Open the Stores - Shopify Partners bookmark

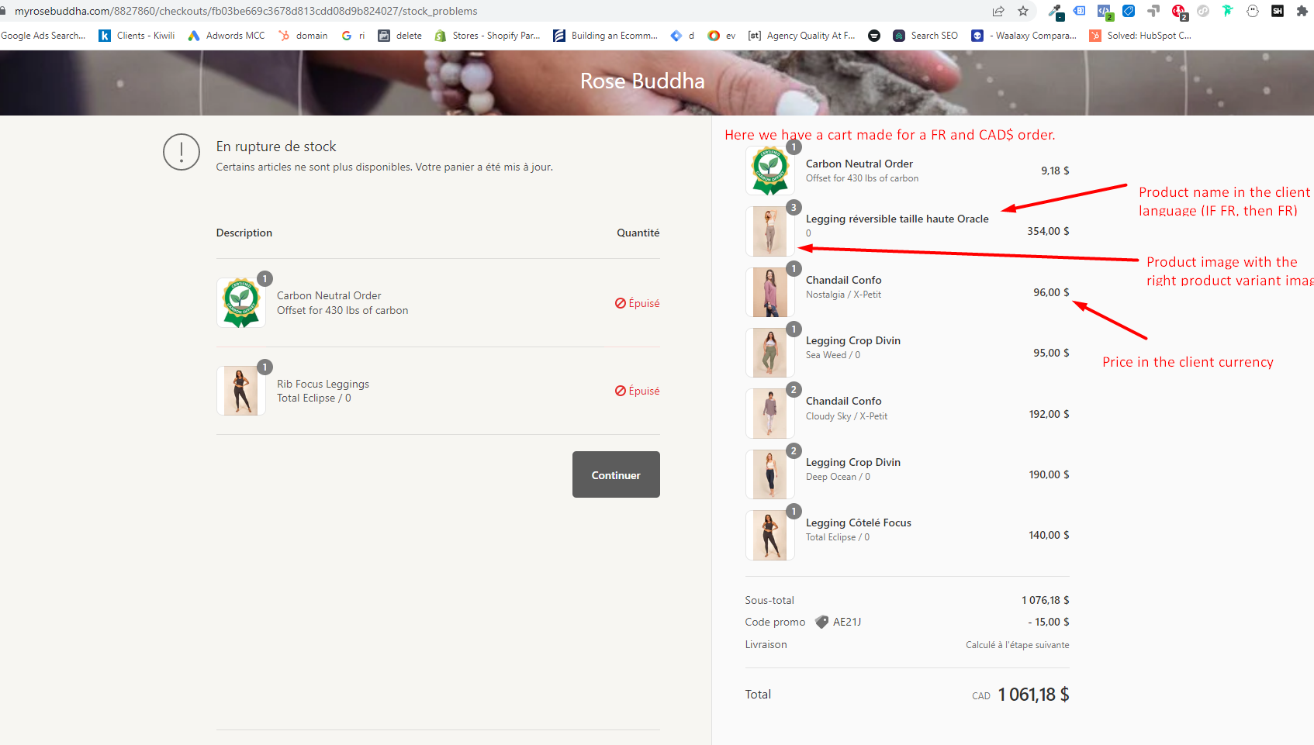tap(488, 36)
